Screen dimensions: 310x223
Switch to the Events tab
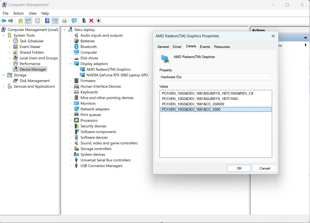(x=205, y=47)
